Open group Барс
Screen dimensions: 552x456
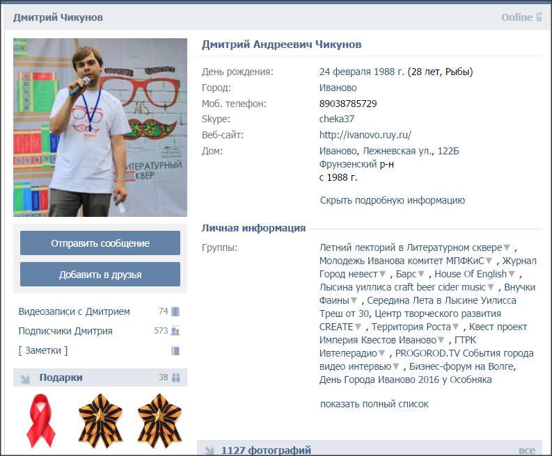point(406,274)
